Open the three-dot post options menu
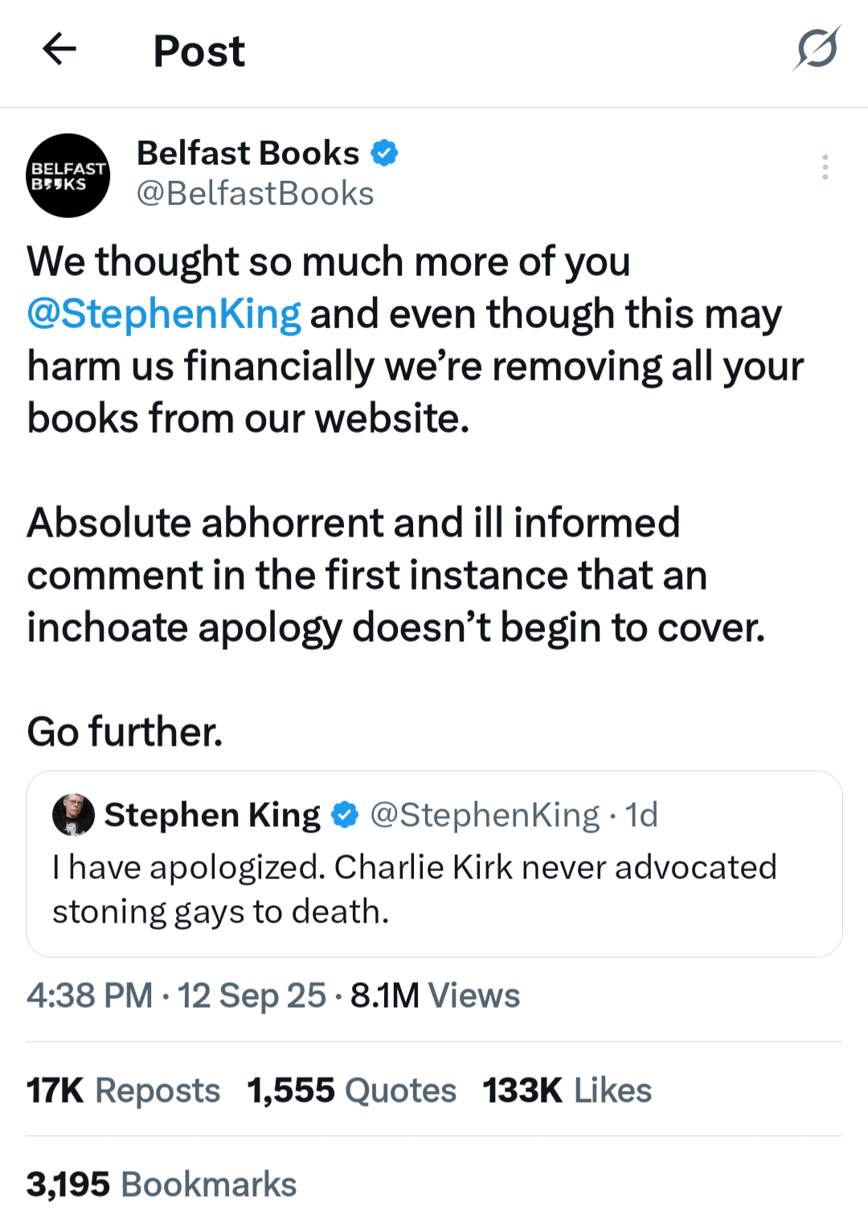The width and height of the screenshot is (868, 1221). click(x=825, y=167)
